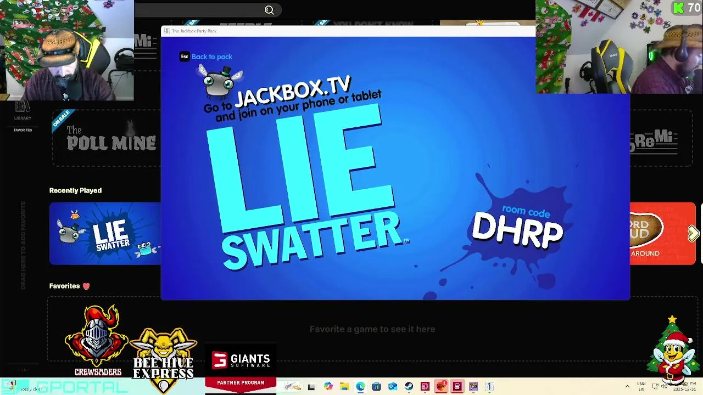Screen dimensions: 703x395
Task: Click the right arrow in Recently Played carousel
Action: pos(693,234)
